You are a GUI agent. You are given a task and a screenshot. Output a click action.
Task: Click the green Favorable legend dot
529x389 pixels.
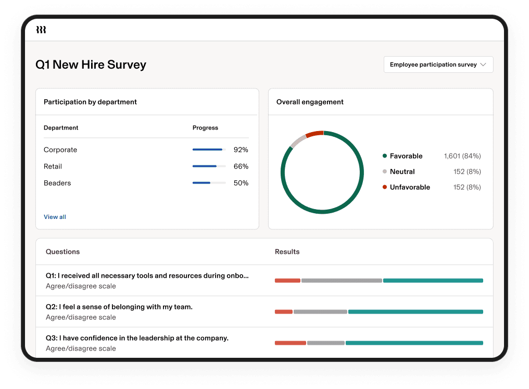coord(385,156)
